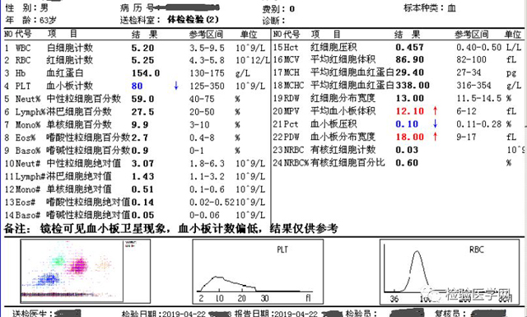
Task: Open the RBC histogram chart
Action: point(450,272)
